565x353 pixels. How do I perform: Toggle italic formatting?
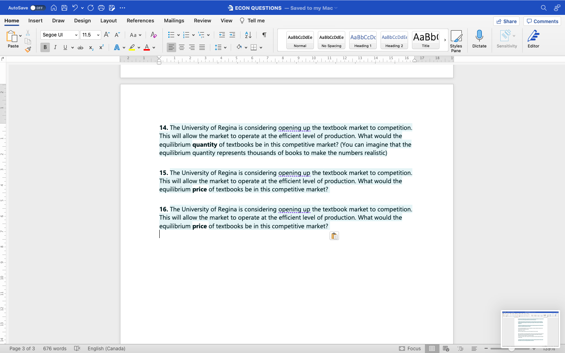coord(55,47)
